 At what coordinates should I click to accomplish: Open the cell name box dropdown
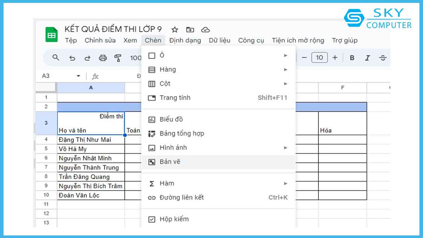click(x=78, y=76)
